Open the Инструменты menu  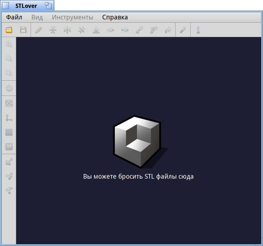point(72,17)
